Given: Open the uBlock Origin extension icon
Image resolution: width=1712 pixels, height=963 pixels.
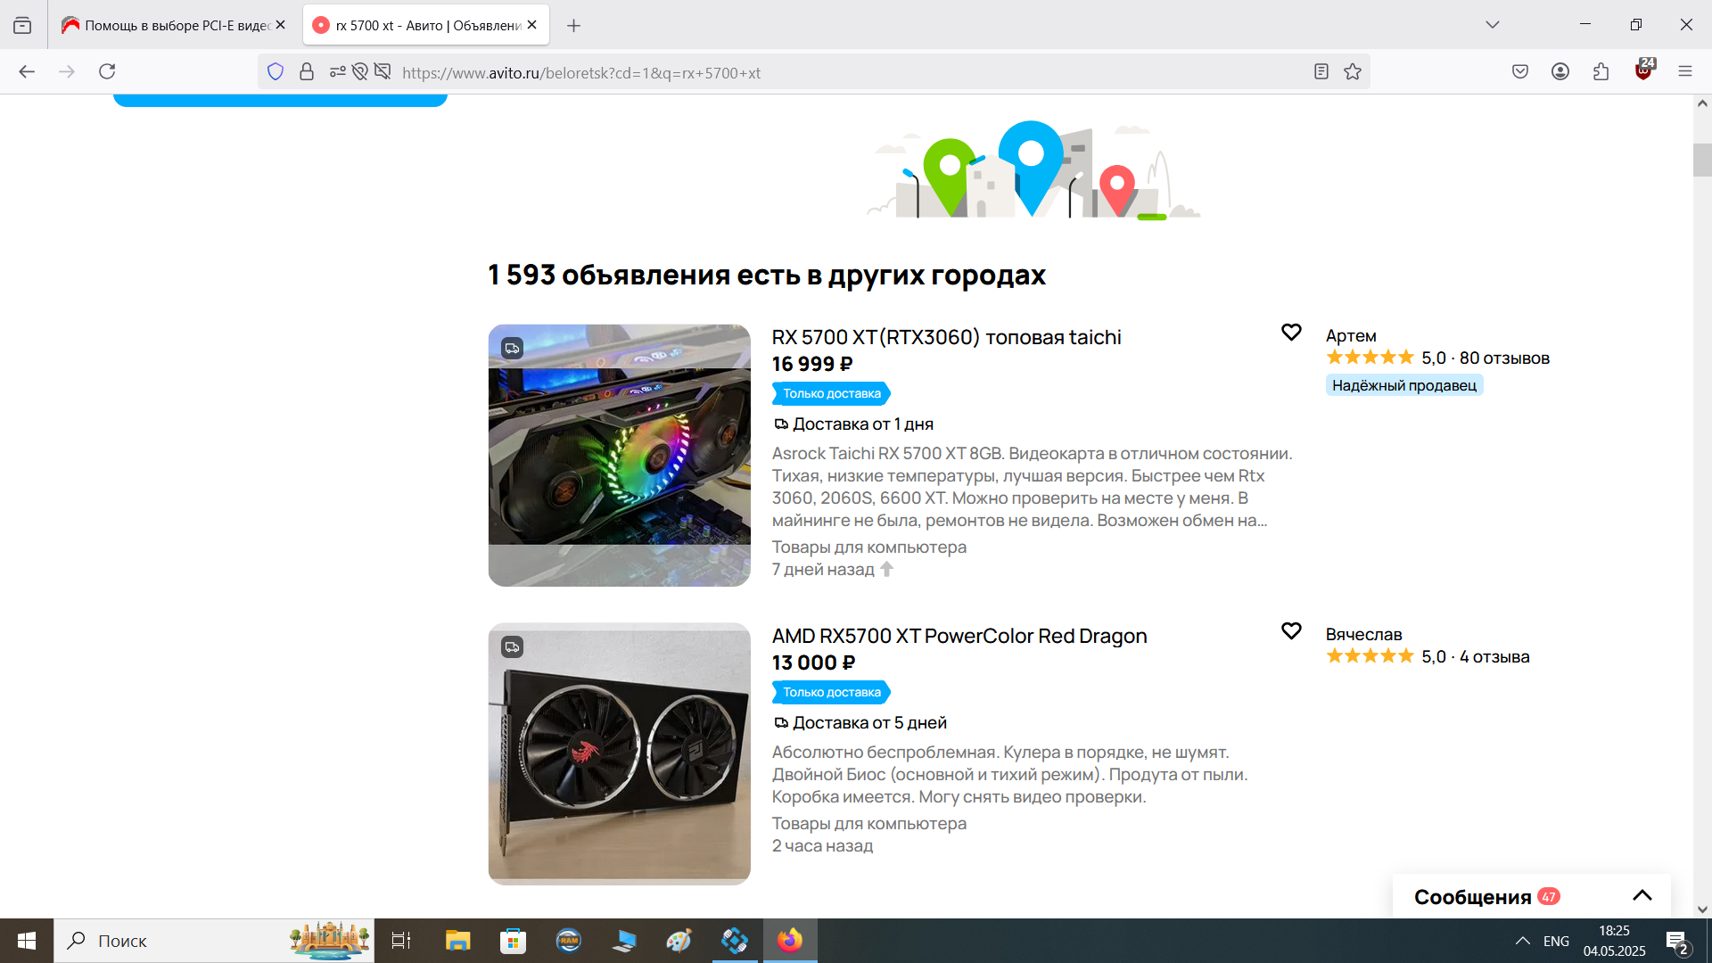Looking at the screenshot, I should click(x=1643, y=70).
